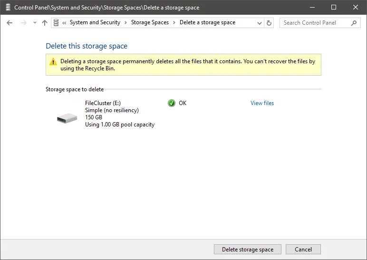The height and width of the screenshot is (260, 367).
Task: Close the Control Panel window
Action: [355, 7]
